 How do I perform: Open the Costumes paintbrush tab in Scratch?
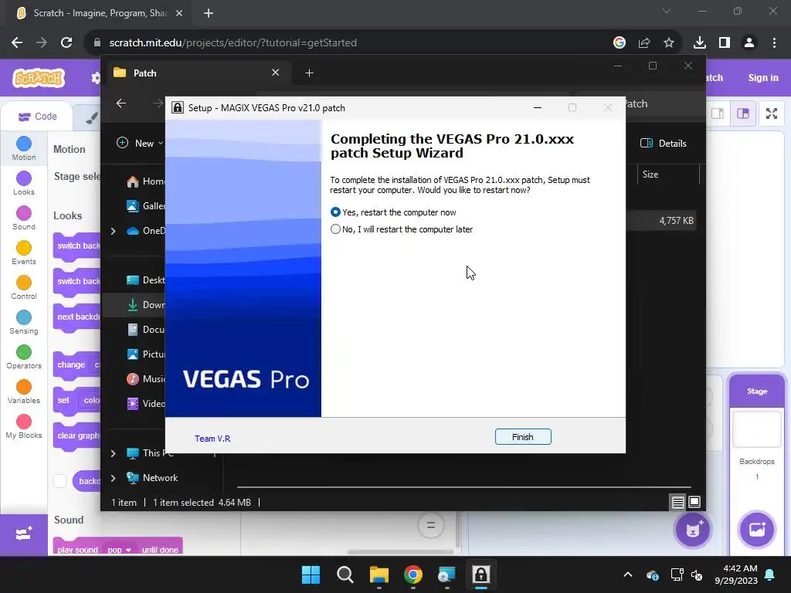point(91,117)
